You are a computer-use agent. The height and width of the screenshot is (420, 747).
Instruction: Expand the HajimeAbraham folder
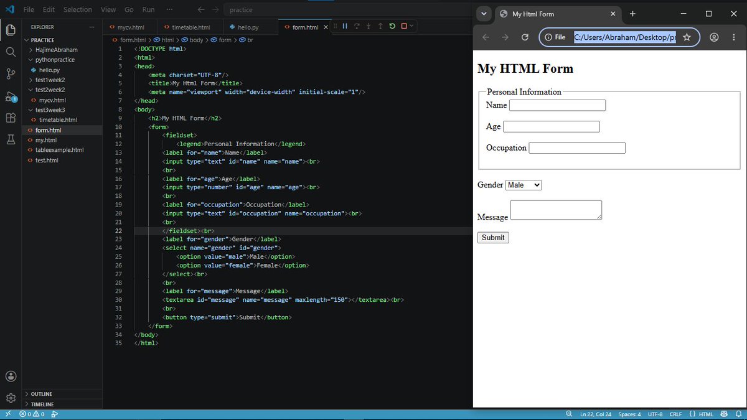[62, 50]
